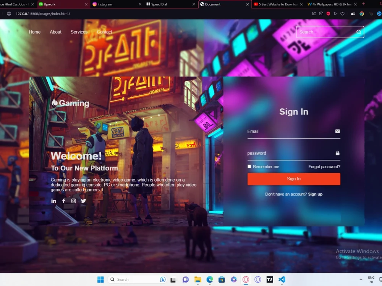The image size is (382, 286).
Task: Click the browser snapshot camera icon
Action: click(321, 14)
